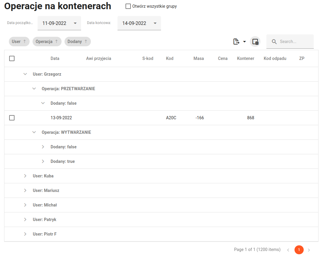Sort by the Masa column header
This screenshot has width=325, height=259.
199,58
